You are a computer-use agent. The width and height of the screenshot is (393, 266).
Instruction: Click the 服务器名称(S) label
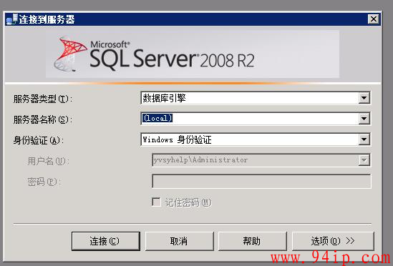pos(43,119)
